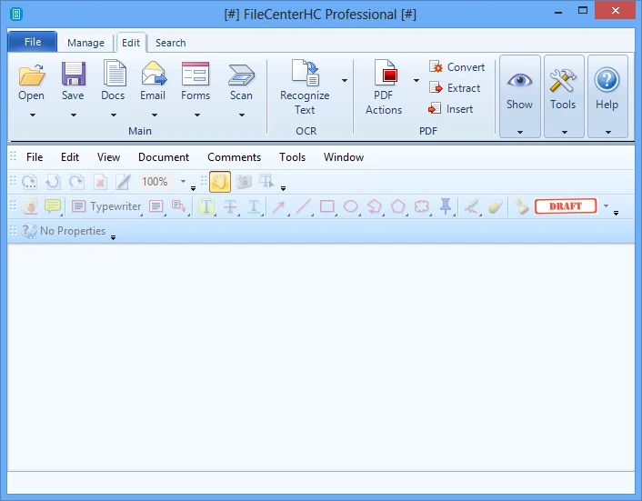The height and width of the screenshot is (501, 642).
Task: Toggle the text highlight tool
Action: 206,206
